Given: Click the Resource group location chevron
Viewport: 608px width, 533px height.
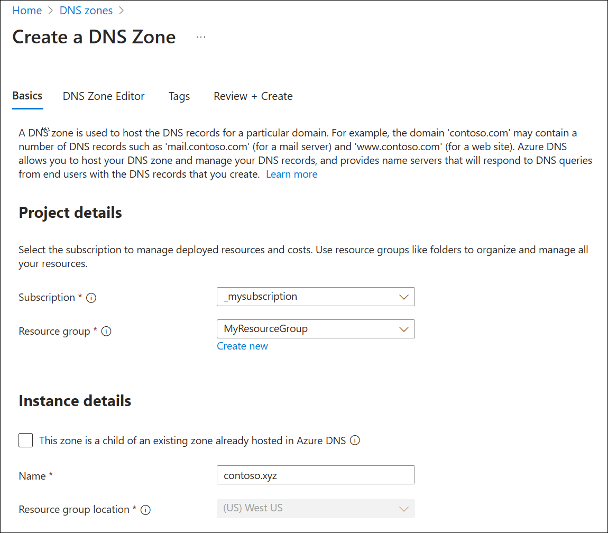Looking at the screenshot, I should pos(404,508).
